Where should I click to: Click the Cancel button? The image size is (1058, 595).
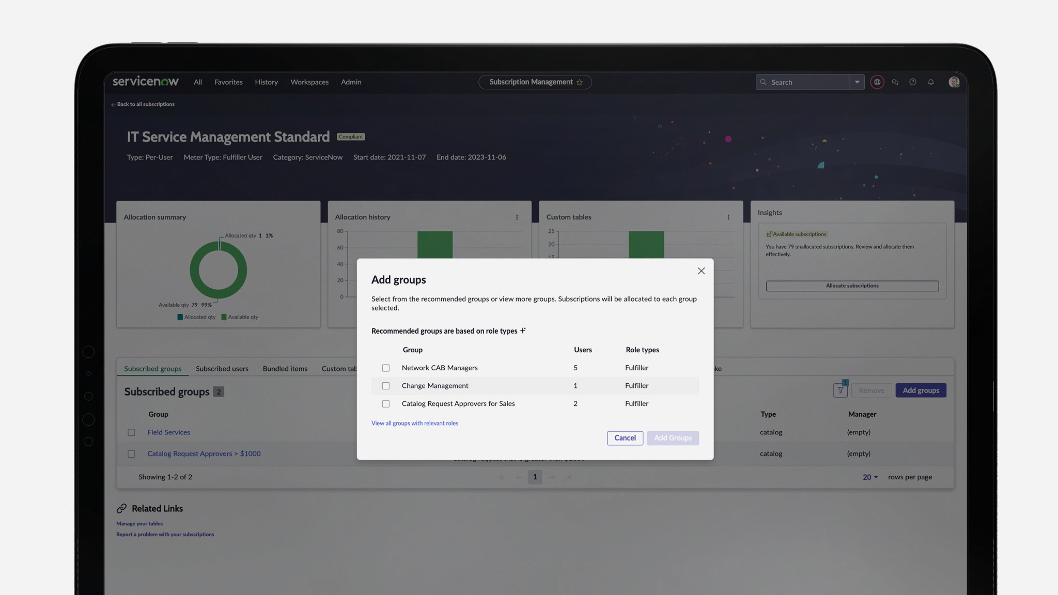(x=625, y=438)
